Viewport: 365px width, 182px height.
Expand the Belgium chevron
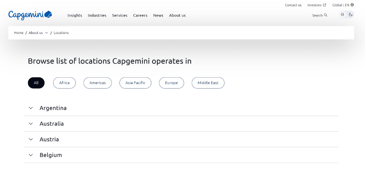[x=31, y=155]
